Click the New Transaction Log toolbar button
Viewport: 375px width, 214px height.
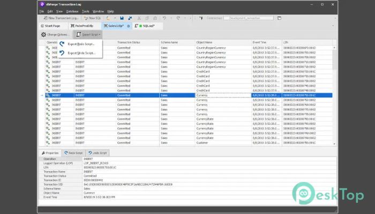(61, 18)
